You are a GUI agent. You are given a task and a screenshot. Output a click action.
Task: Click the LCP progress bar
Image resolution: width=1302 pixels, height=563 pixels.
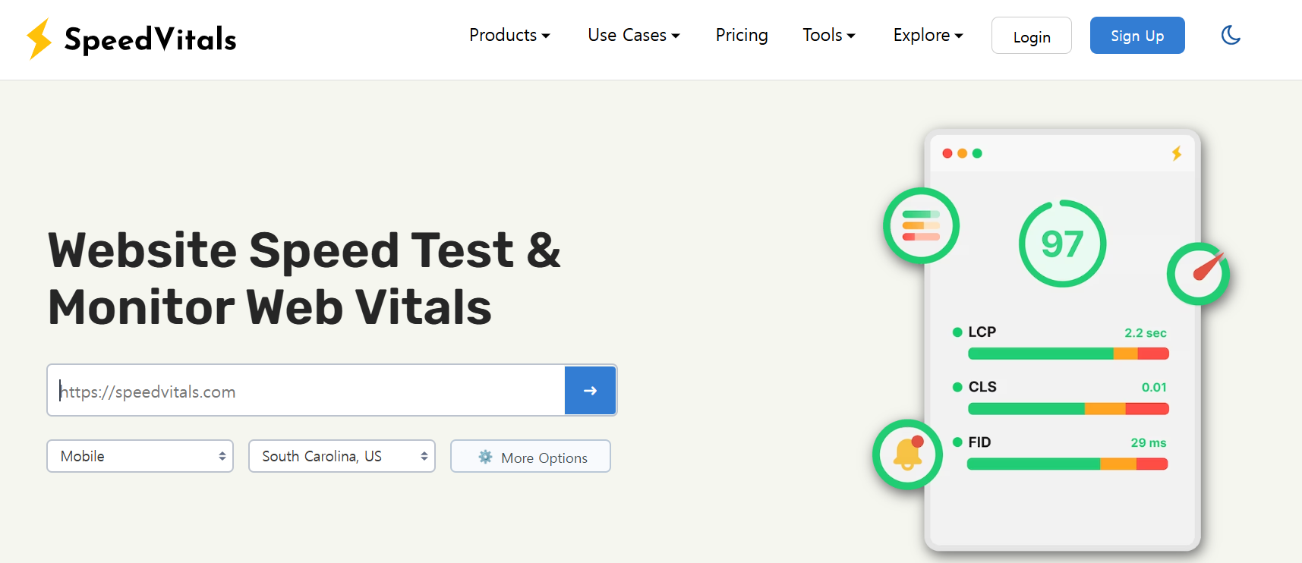click(x=1067, y=354)
